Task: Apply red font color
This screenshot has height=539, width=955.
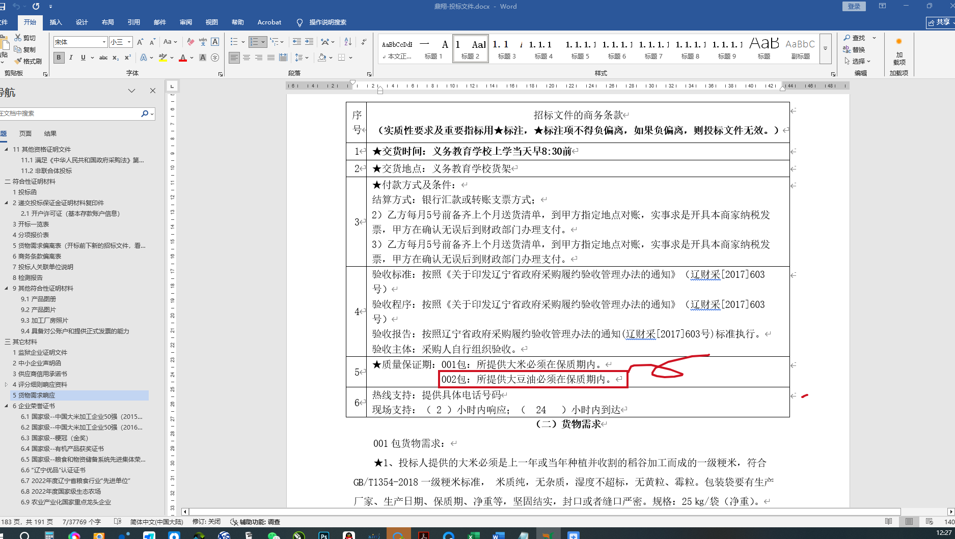Action: tap(183, 58)
